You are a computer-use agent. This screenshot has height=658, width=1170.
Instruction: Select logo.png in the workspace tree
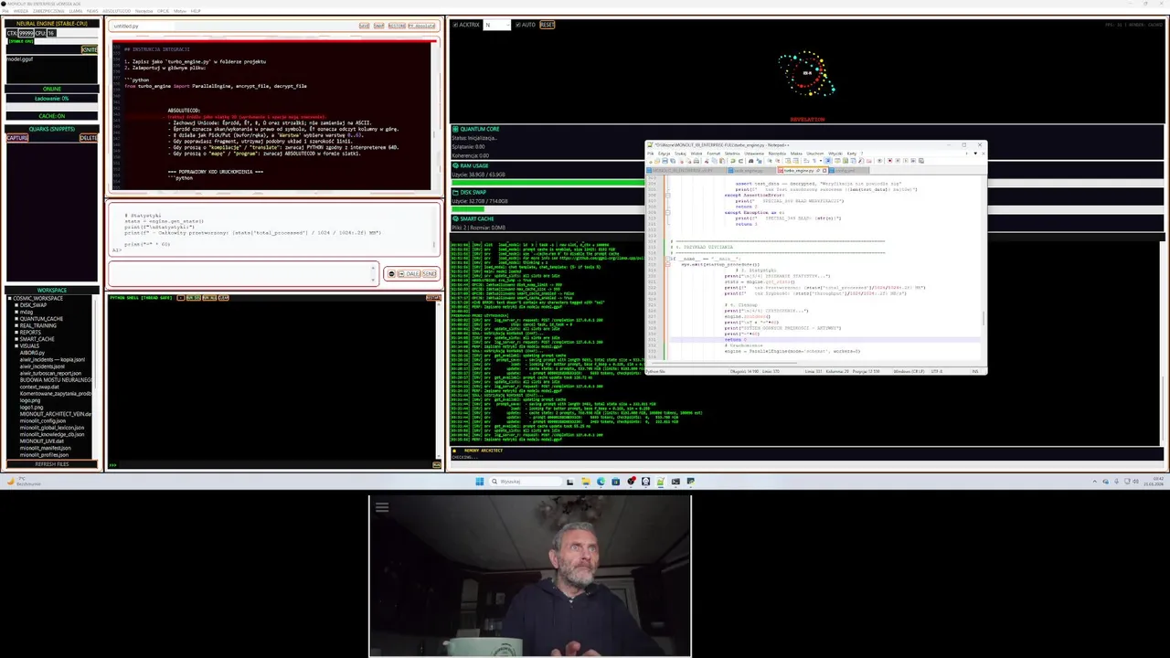[30, 400]
